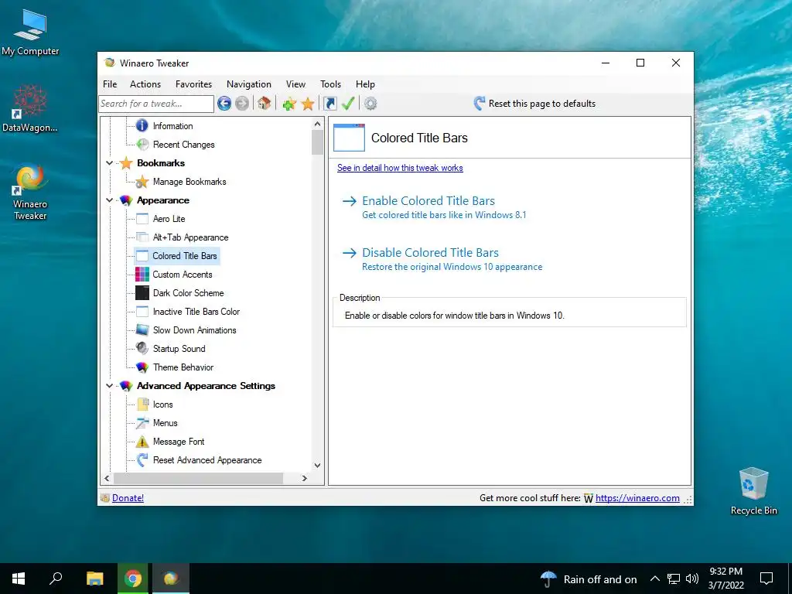This screenshot has height=594, width=792.
Task: Add bookmark with green plus star icon
Action: 289,104
